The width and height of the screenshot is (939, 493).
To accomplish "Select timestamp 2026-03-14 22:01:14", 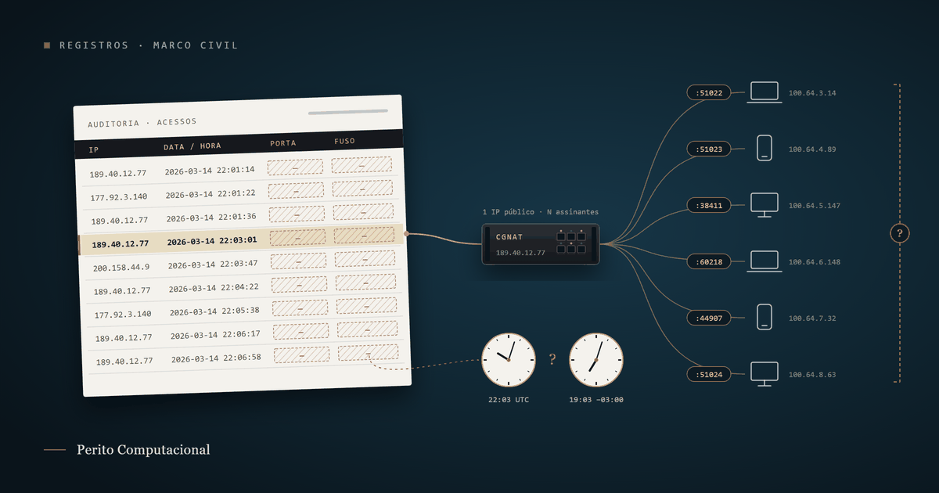I will (x=210, y=170).
